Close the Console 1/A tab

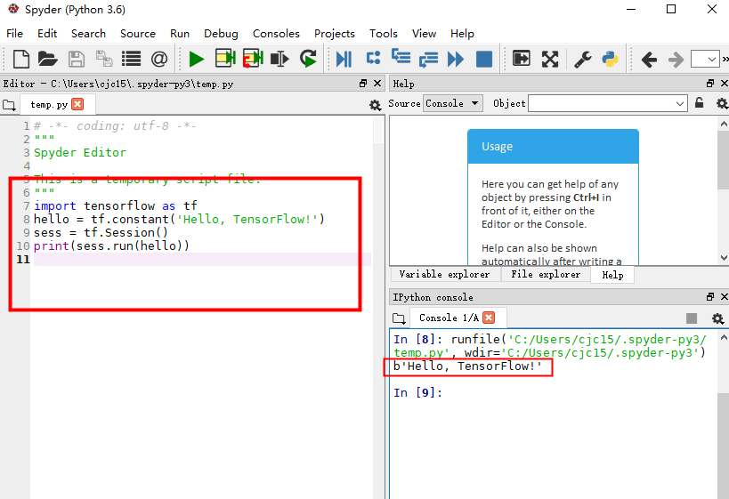coord(489,318)
